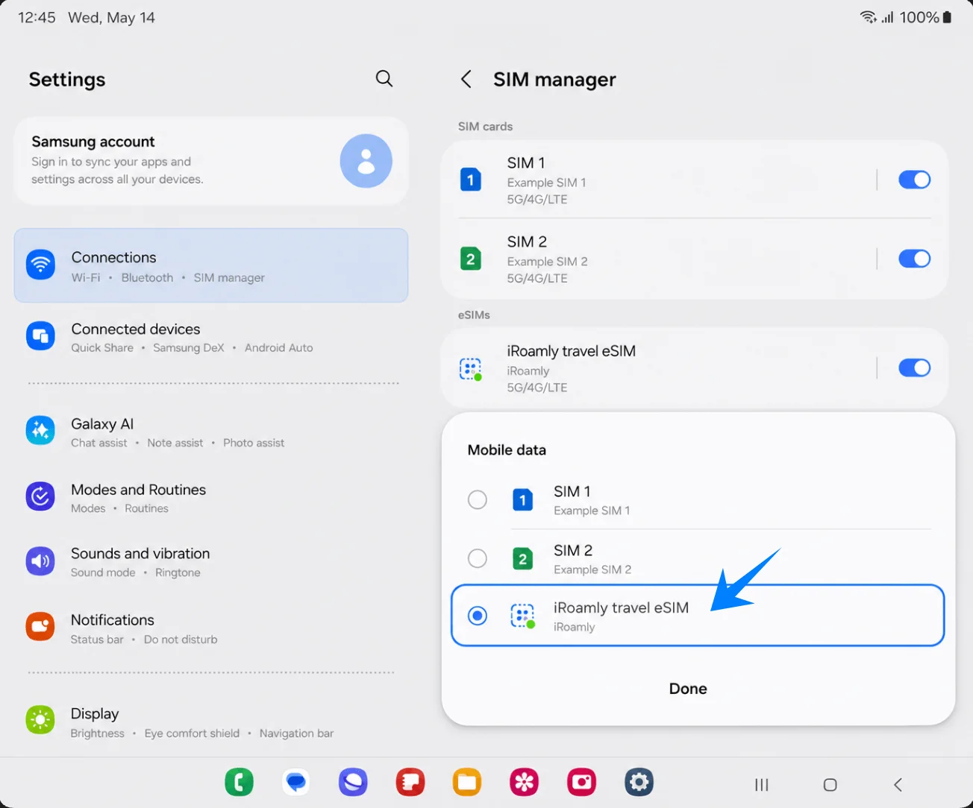
Task: Open the Connected devices settings category
Action: [x=211, y=337]
